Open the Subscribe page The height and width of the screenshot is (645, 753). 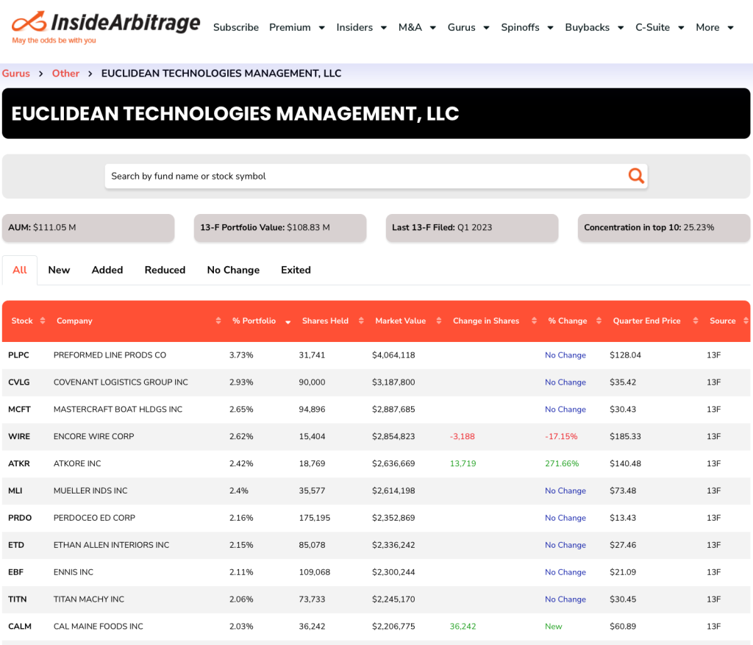[x=236, y=27]
